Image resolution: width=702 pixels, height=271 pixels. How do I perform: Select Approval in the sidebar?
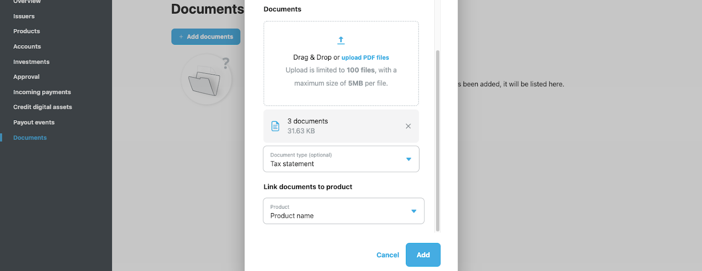point(26,77)
